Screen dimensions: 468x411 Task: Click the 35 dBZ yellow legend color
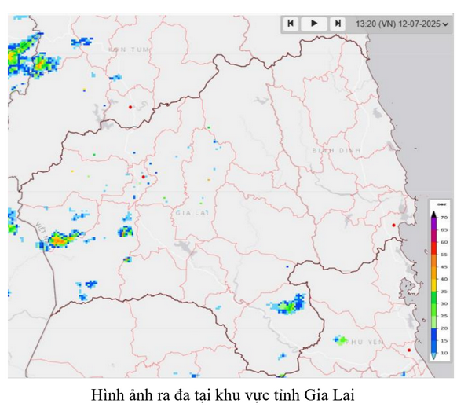pyautogui.click(x=434, y=285)
